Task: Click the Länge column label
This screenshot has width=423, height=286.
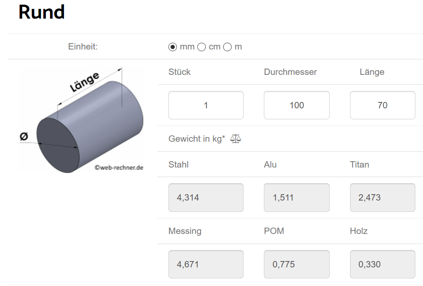Action: pos(372,72)
